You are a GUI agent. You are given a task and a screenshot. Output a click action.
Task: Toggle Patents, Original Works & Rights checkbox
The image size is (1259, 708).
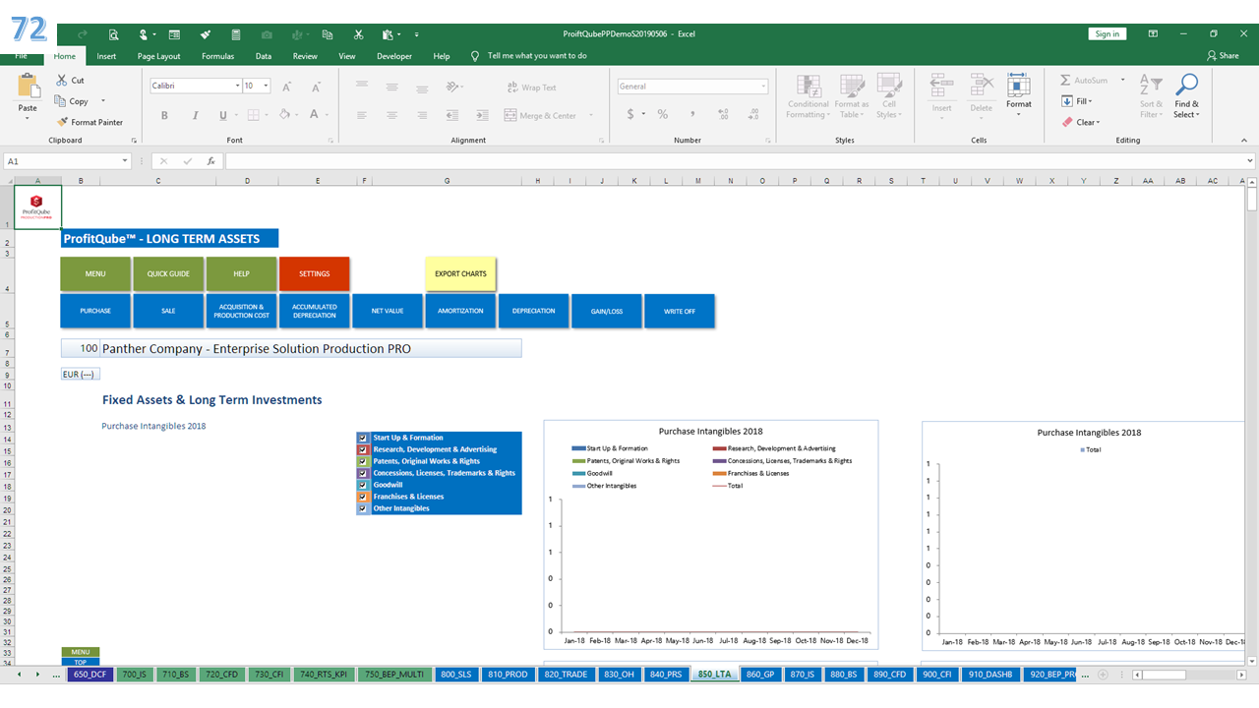363,461
